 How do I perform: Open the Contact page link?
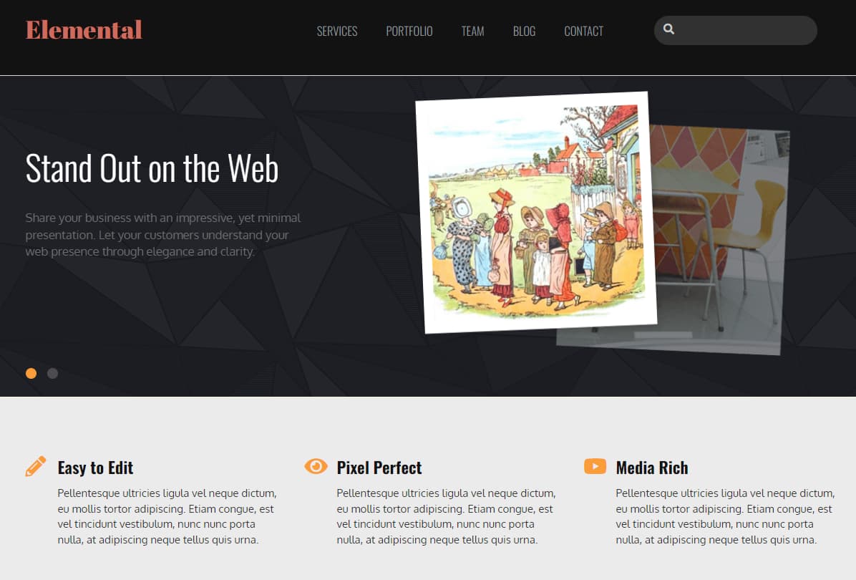(x=583, y=31)
